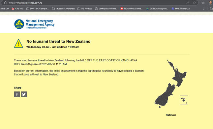This screenshot has height=129, width=213.
Task: Open the GIS Products bookmark folder
Action: 85,9
